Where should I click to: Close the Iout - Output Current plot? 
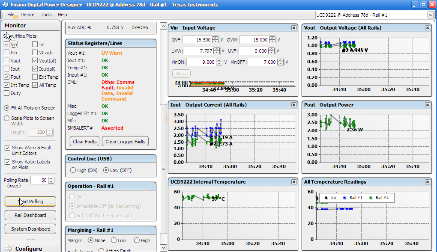click(294, 105)
